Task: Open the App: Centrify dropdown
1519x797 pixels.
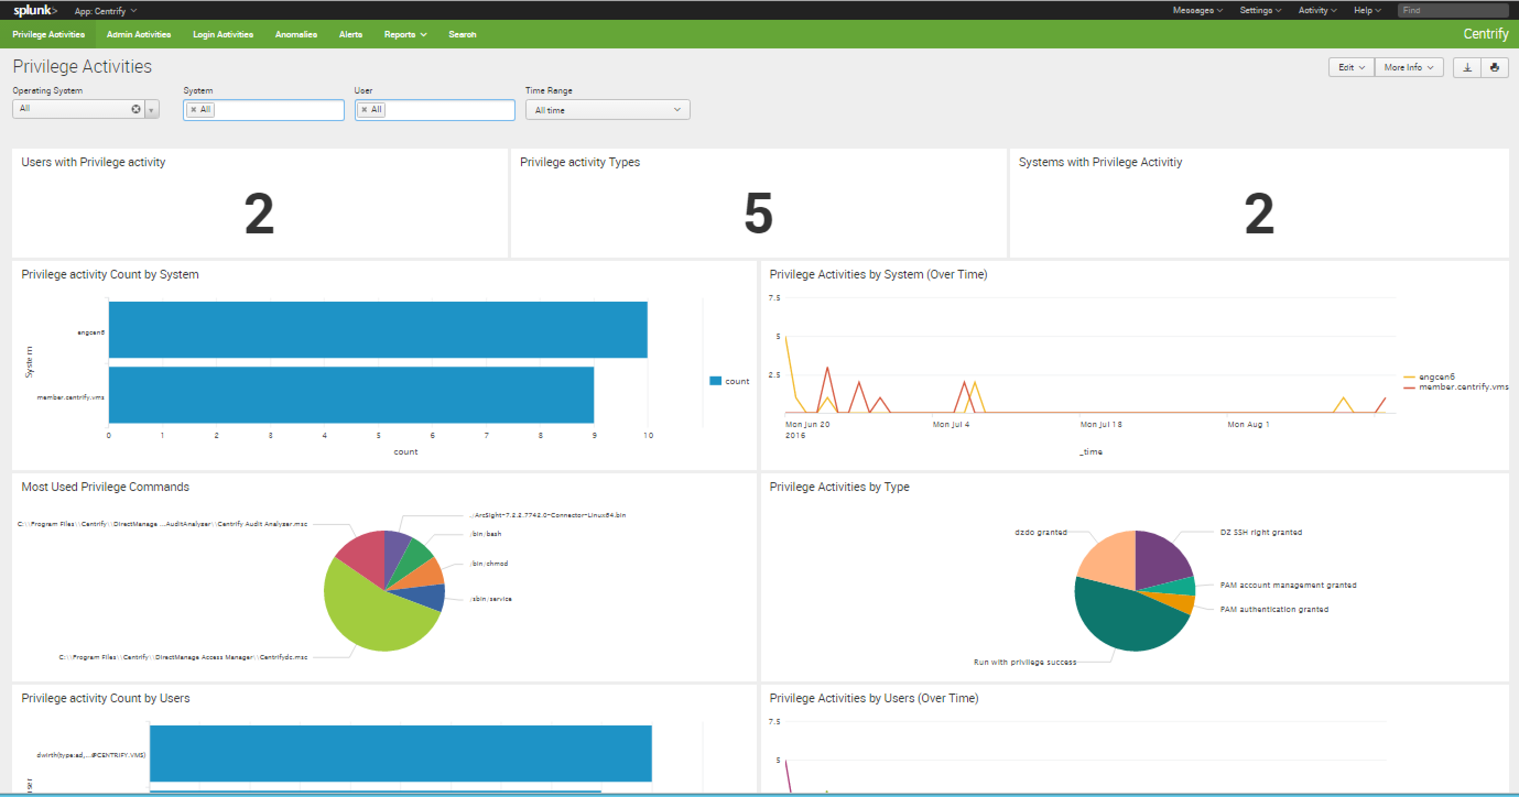Action: (x=106, y=10)
